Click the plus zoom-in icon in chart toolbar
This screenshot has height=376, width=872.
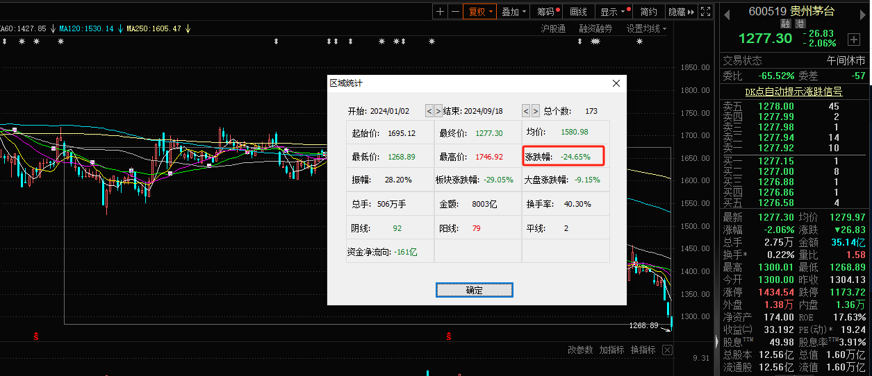(440, 12)
